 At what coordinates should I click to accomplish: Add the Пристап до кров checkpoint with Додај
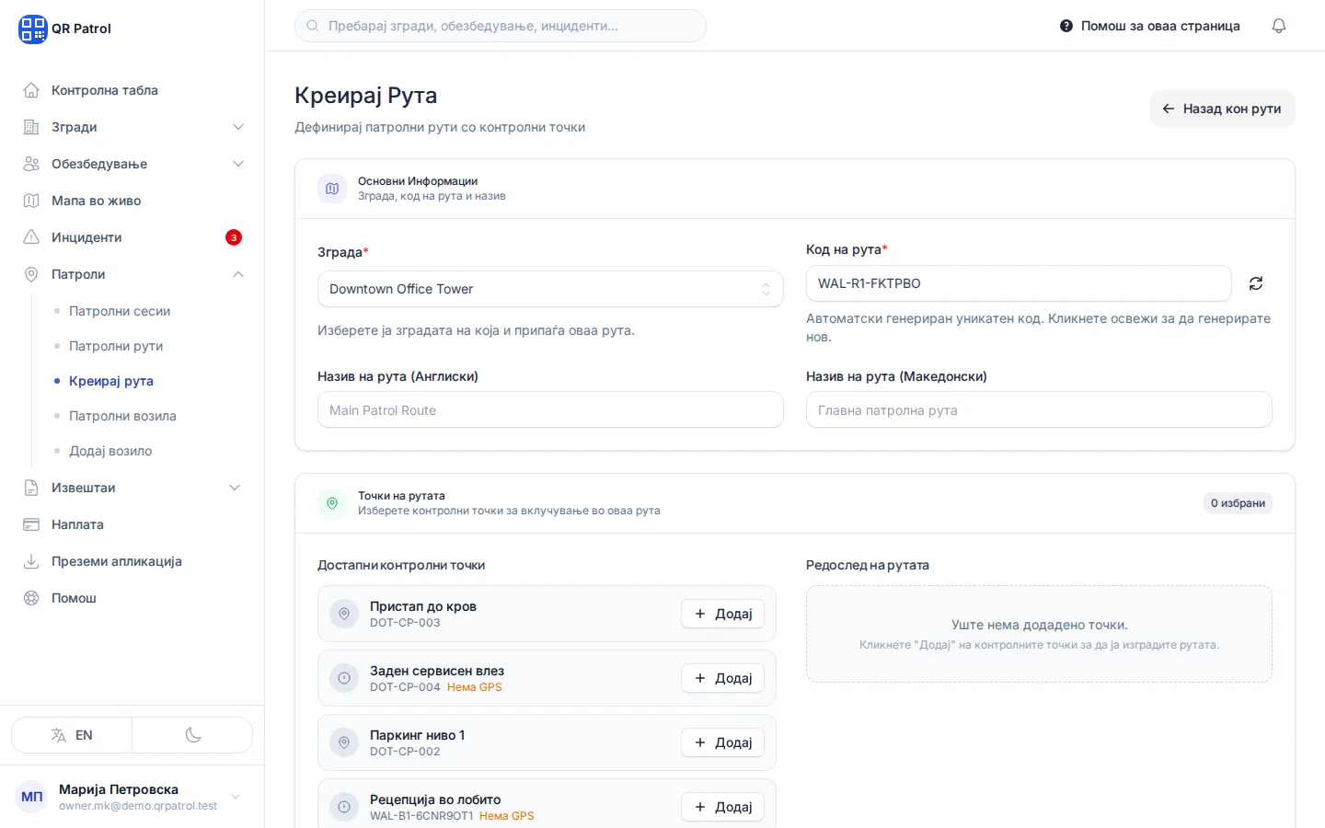pos(722,614)
